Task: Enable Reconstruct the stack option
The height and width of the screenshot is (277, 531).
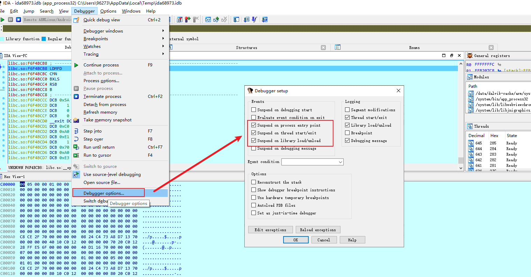Action: pyautogui.click(x=254, y=182)
